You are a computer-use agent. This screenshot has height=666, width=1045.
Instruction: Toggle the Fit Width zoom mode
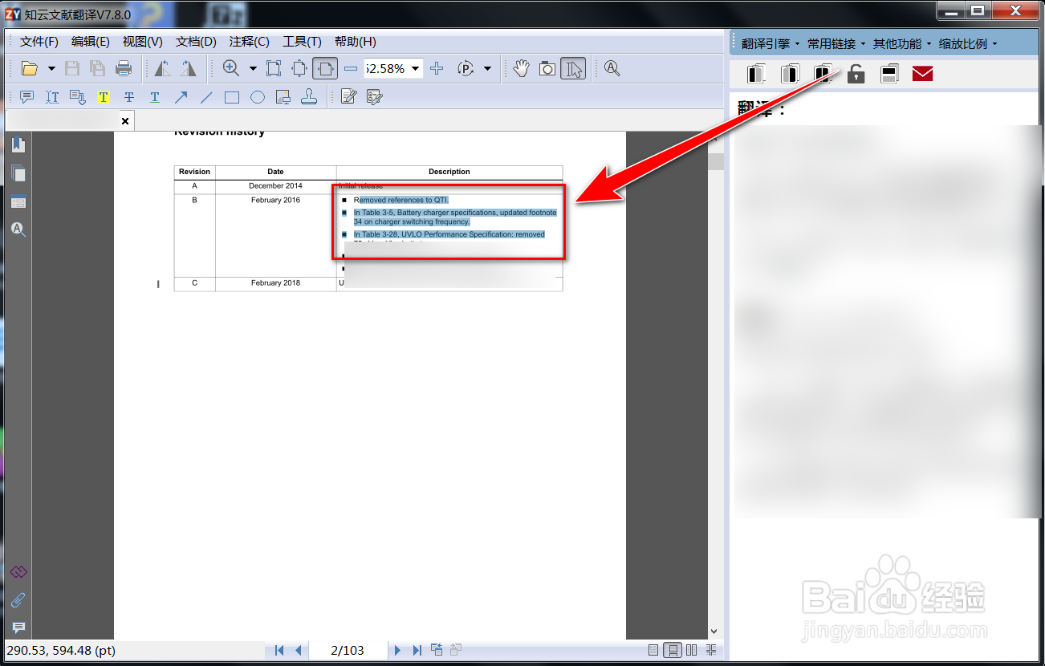tap(325, 68)
